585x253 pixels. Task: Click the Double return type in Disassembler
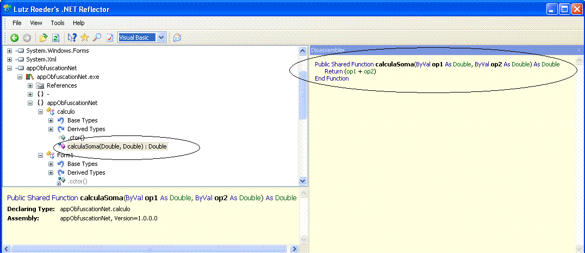point(551,64)
